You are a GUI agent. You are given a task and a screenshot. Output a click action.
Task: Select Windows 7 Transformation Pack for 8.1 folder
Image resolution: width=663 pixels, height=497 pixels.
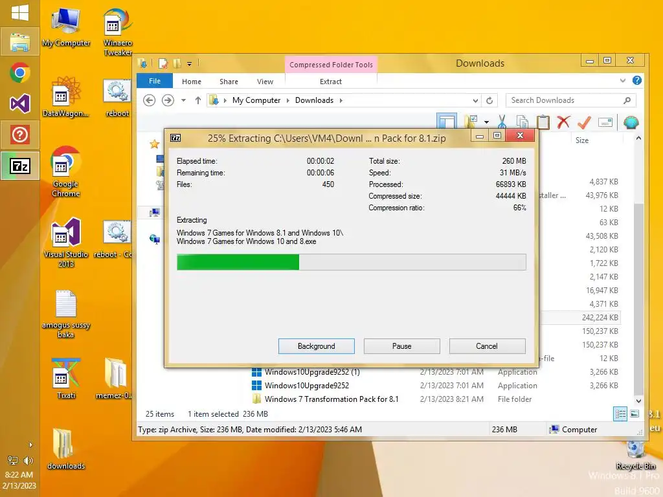(435, 399)
